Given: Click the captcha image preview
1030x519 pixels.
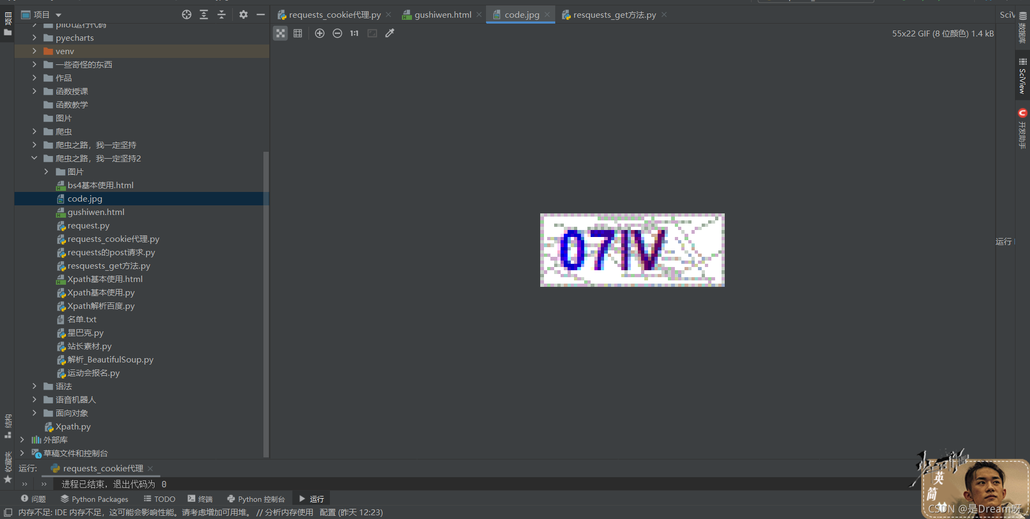Looking at the screenshot, I should point(632,250).
